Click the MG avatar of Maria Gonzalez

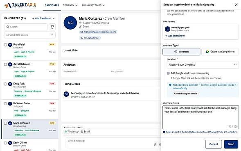(x=70, y=23)
